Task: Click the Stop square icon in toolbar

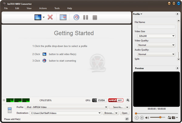Action: pyautogui.click(x=95, y=17)
